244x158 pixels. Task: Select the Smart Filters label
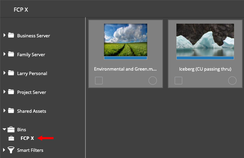point(30,150)
